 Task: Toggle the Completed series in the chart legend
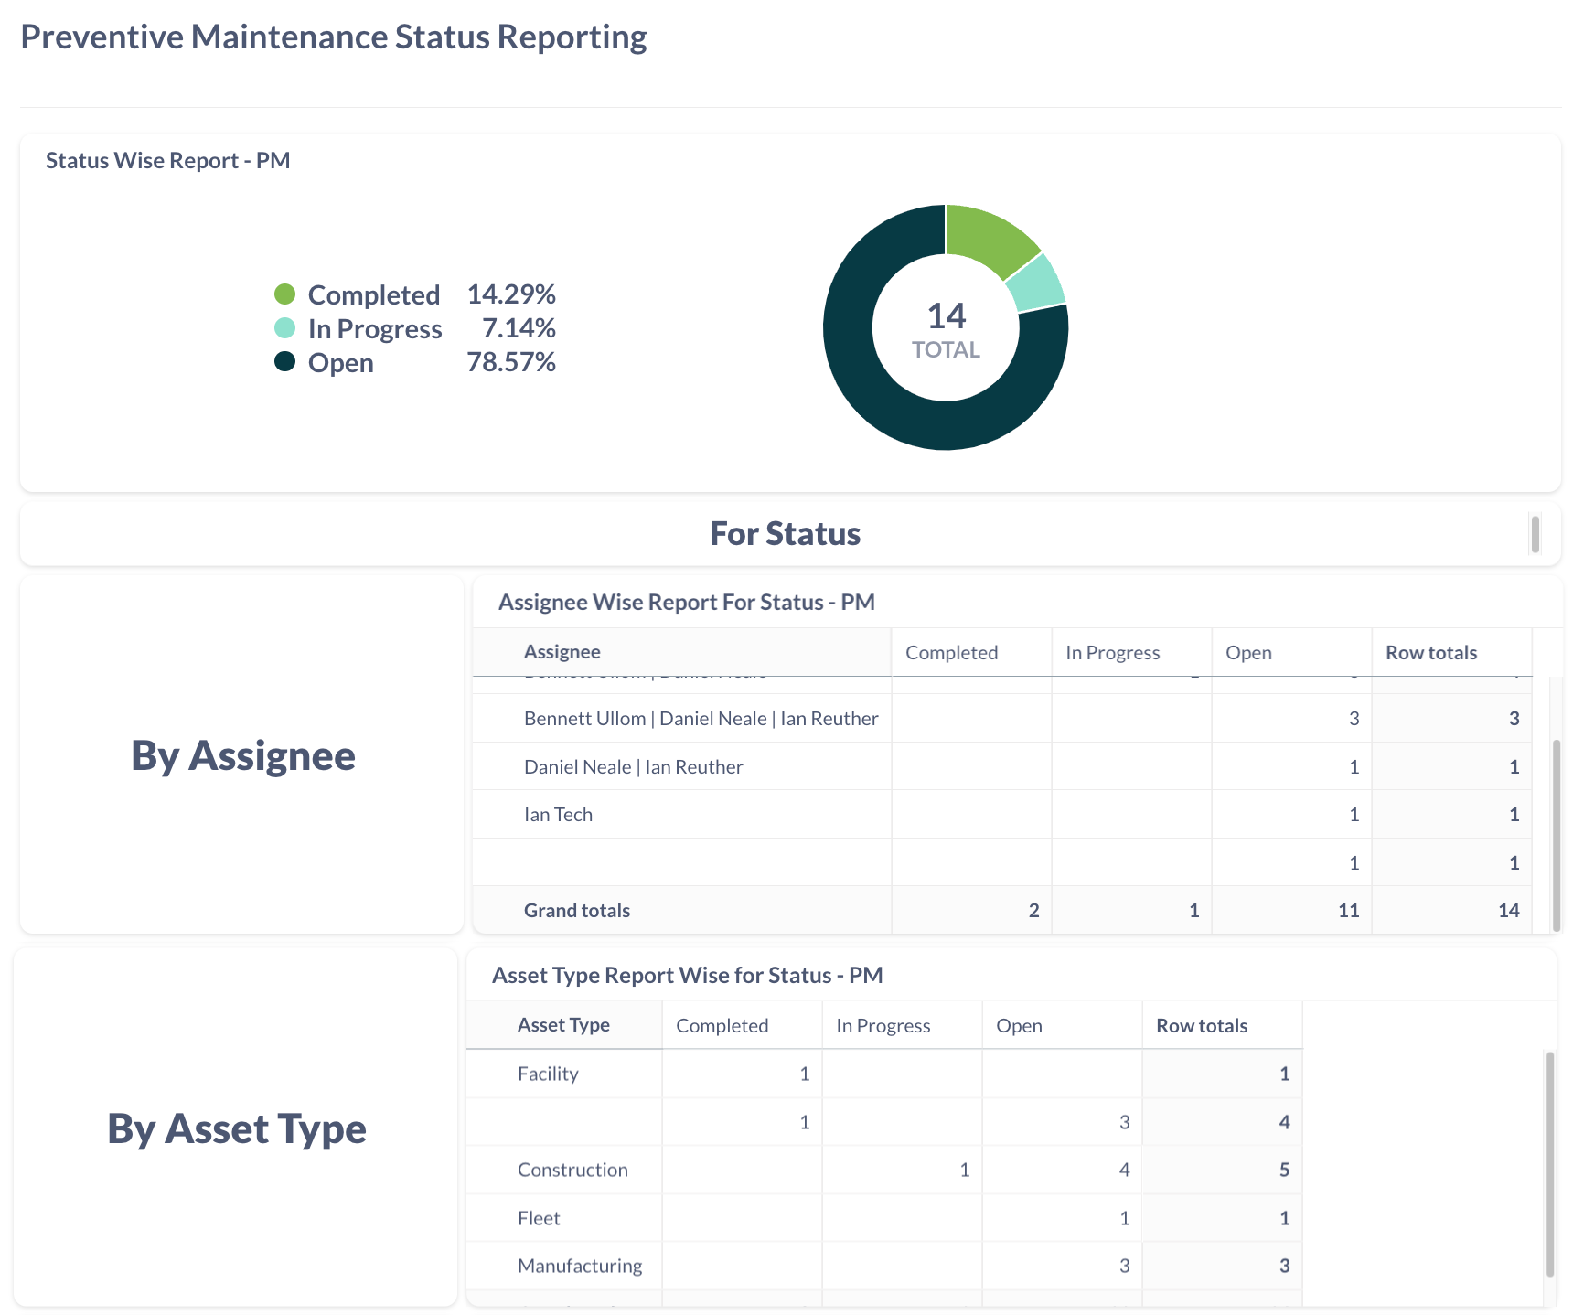374,295
